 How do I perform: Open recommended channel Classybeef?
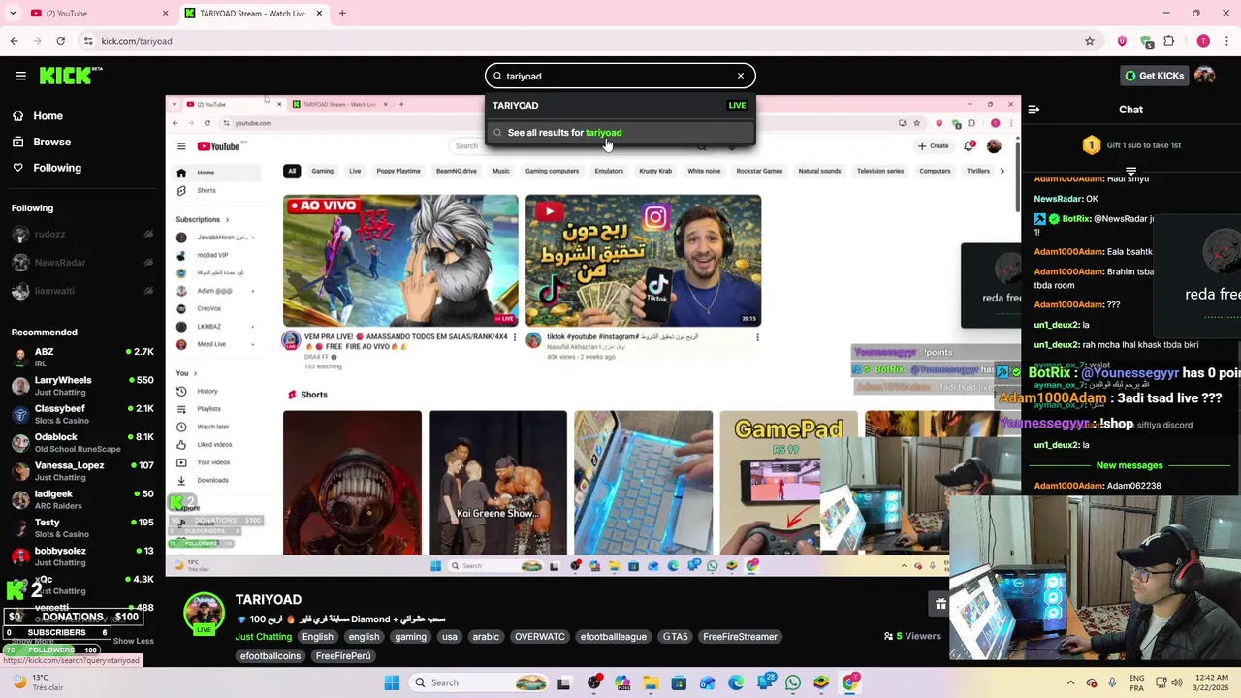click(81, 413)
